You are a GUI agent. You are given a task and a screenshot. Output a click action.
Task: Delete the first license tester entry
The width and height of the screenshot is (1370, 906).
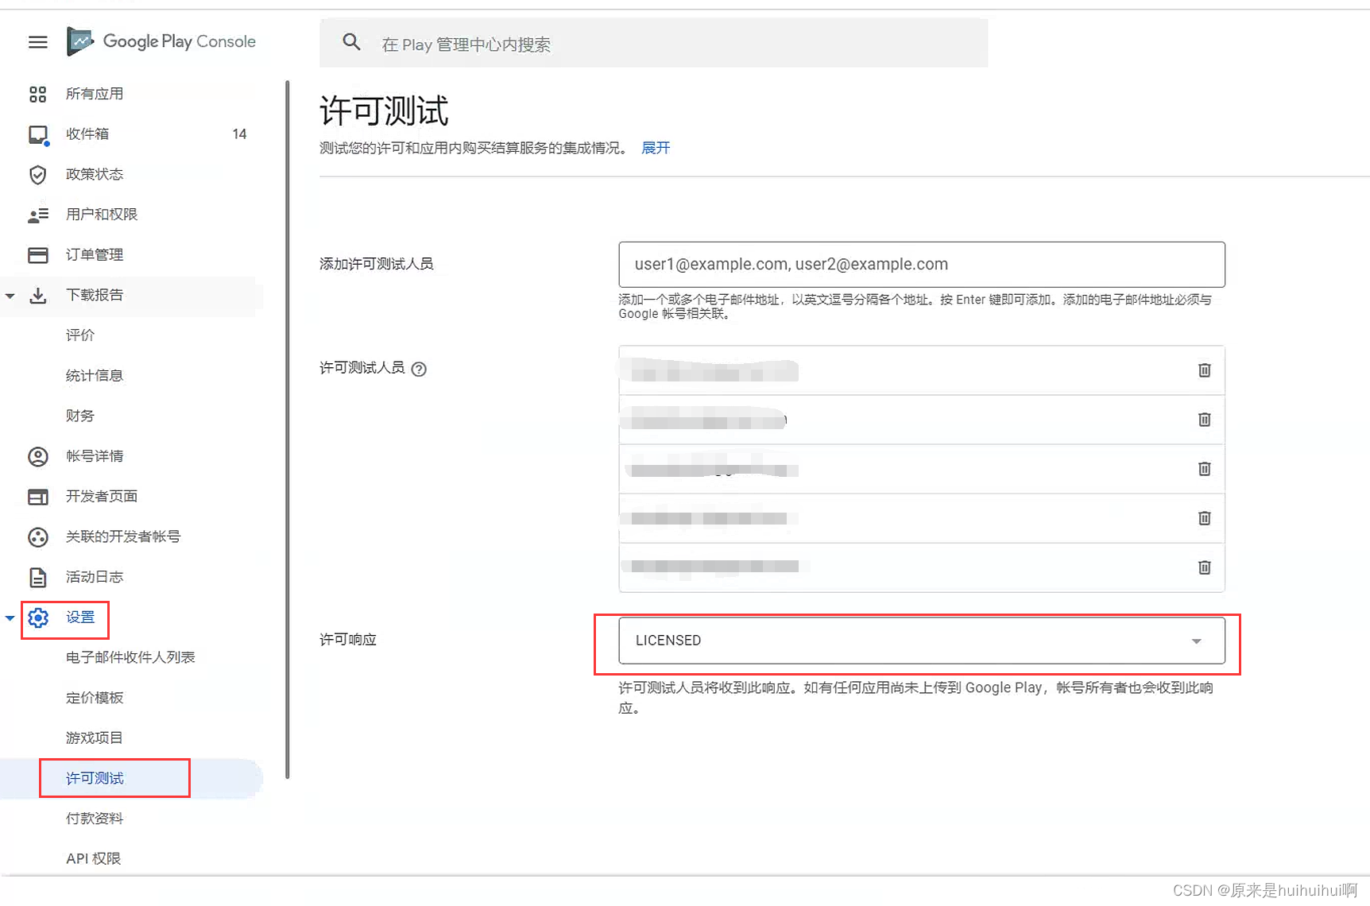(x=1204, y=370)
